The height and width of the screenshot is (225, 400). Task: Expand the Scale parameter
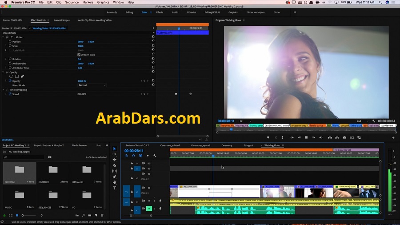(6, 46)
